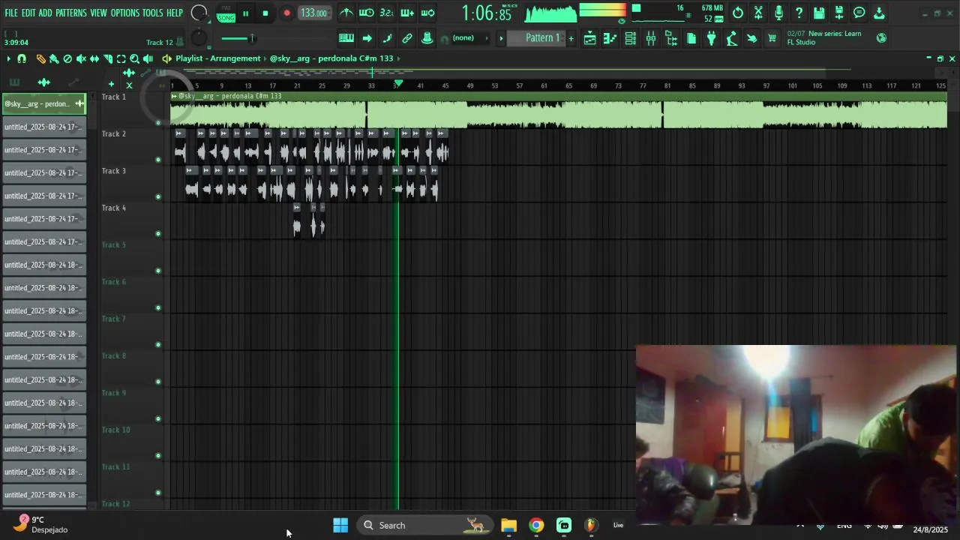Toggle typing keyboard to piano button
This screenshot has width=960, height=540.
[x=346, y=38]
